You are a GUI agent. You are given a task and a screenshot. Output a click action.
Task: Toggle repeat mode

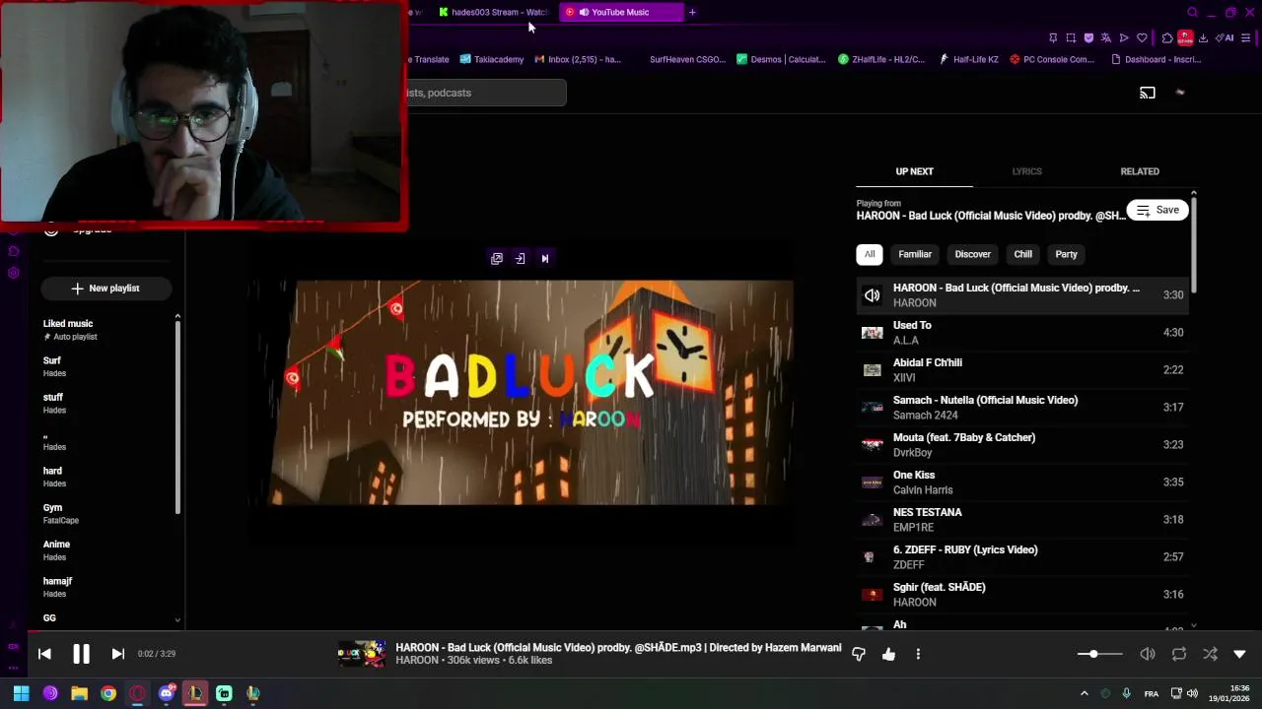point(1179,654)
